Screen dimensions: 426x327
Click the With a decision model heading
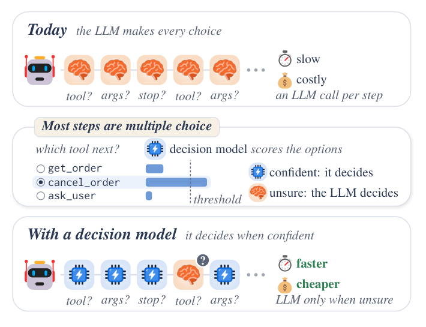(x=102, y=234)
